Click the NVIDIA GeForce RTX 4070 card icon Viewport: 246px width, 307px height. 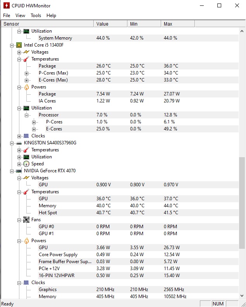[19, 171]
